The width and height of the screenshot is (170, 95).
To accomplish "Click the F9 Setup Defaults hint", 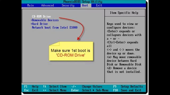I will [x=128, y=87].
